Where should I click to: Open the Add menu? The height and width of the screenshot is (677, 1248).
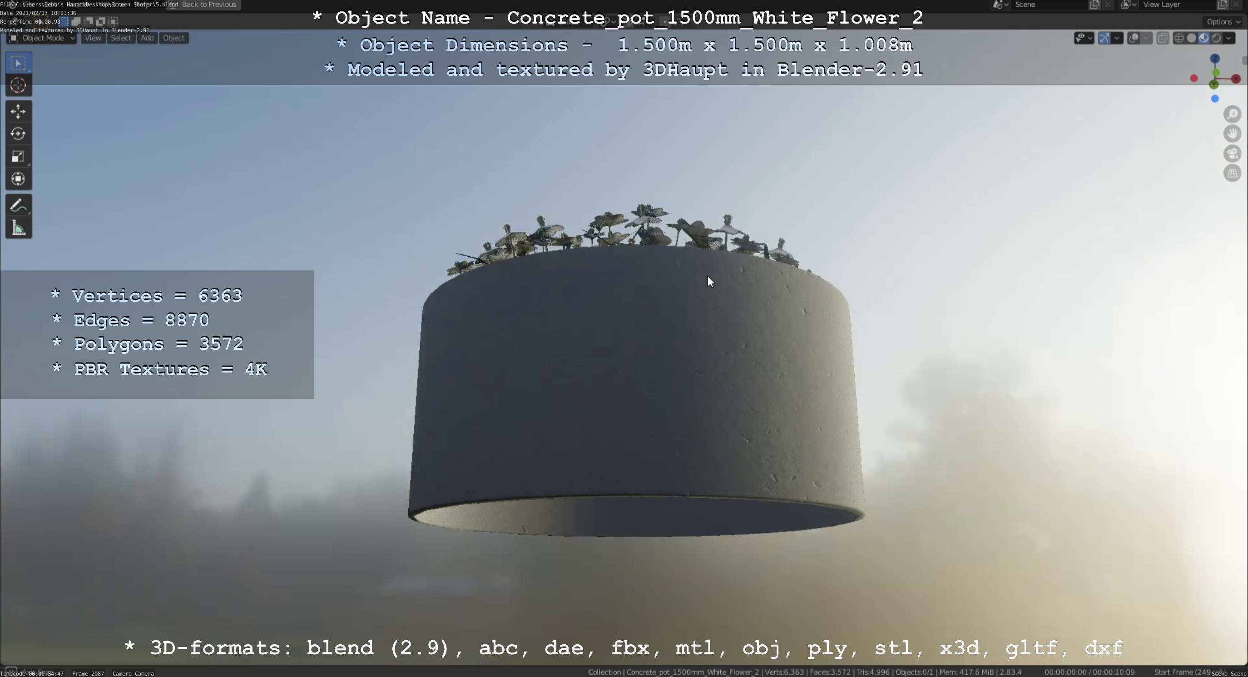[147, 38]
